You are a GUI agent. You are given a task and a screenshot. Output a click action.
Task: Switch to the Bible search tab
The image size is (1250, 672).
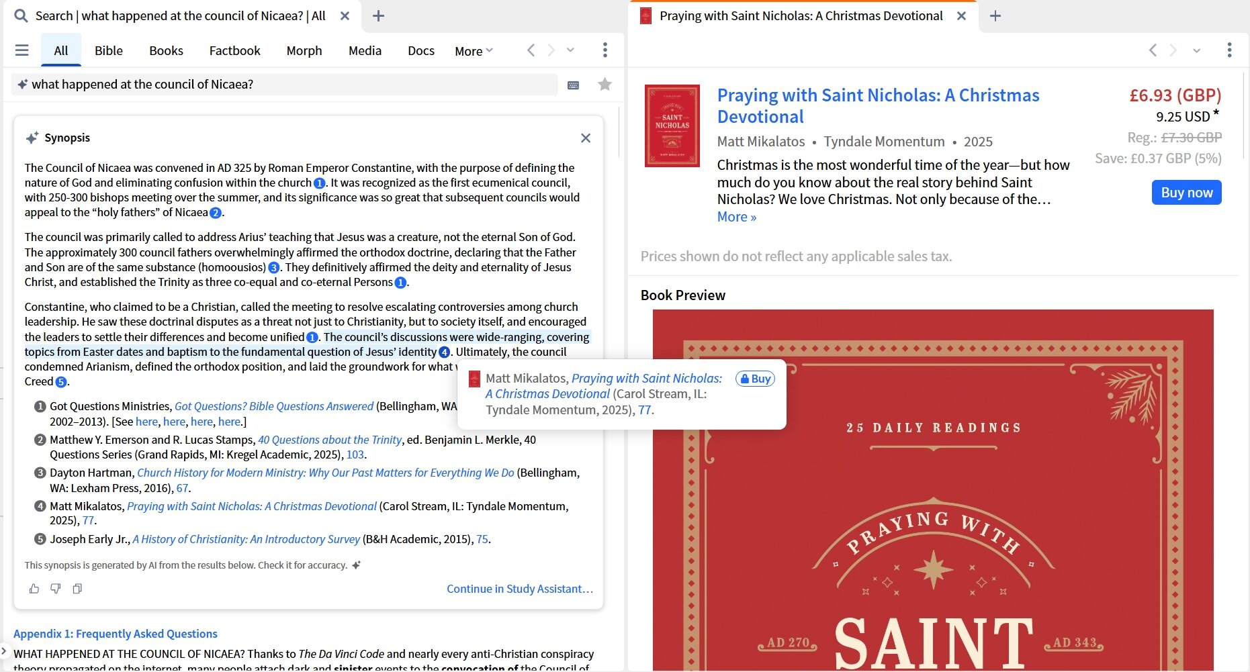[x=109, y=50]
